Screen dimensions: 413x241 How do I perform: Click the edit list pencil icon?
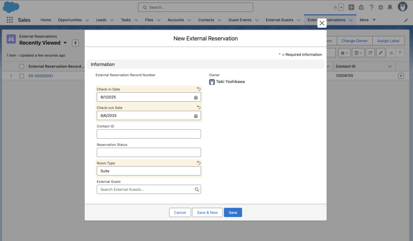pos(380,53)
